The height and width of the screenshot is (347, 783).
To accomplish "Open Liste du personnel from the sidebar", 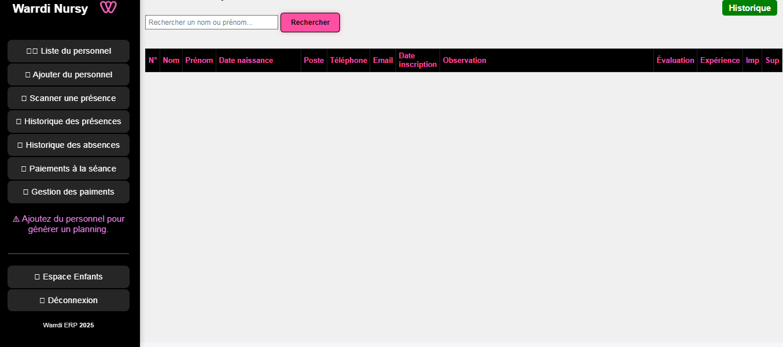I will click(68, 51).
